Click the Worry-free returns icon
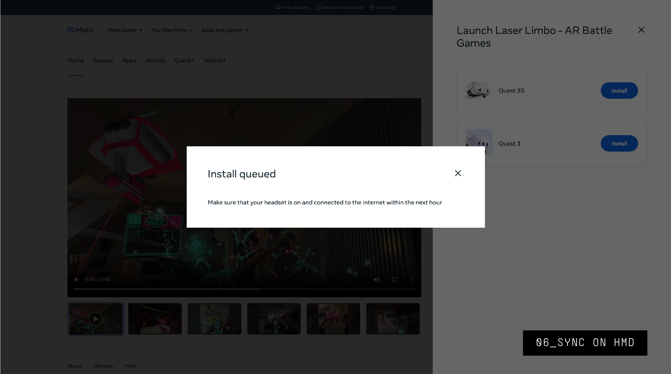This screenshot has width=671, height=374. coord(319,7)
